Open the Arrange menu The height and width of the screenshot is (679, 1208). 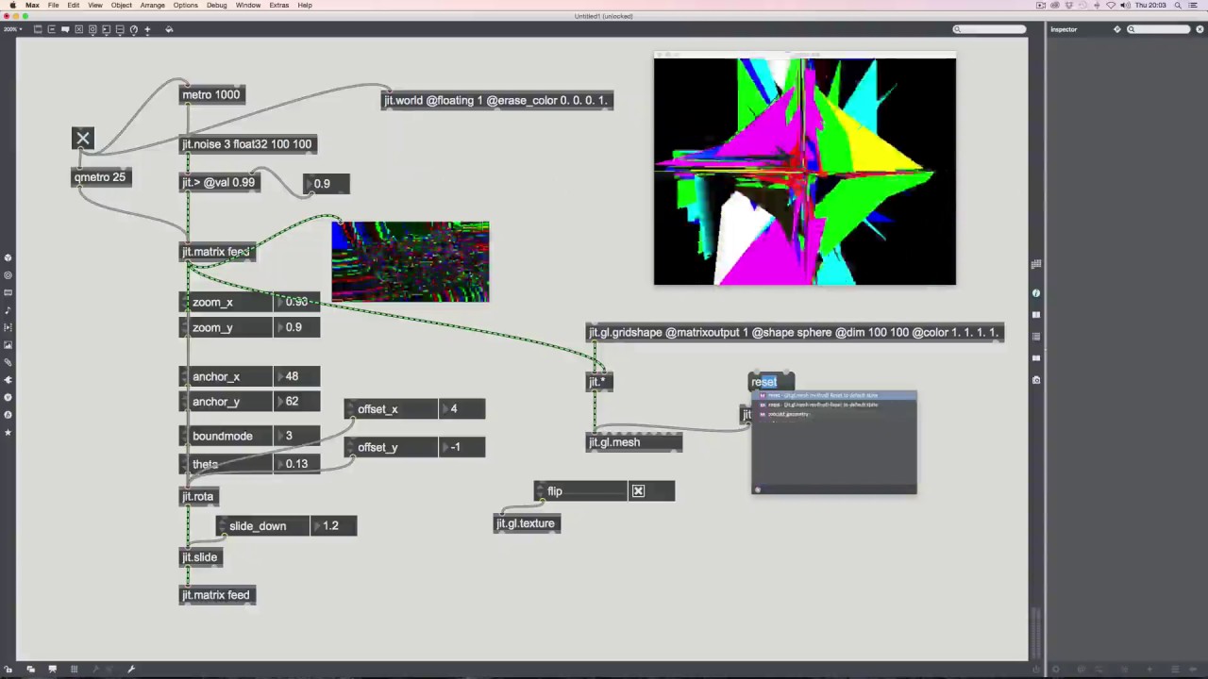[152, 5]
